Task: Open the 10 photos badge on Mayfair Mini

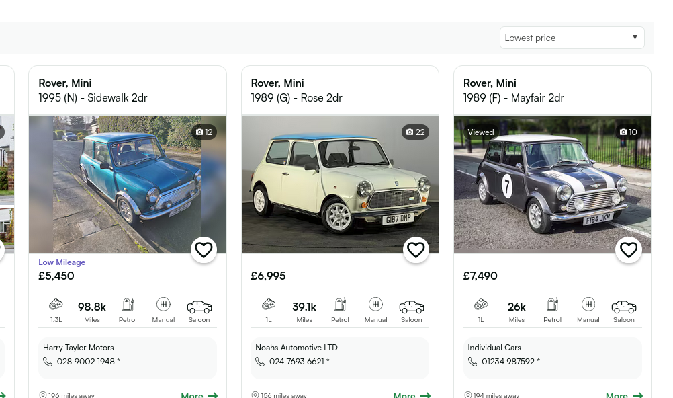Action: 629,132
